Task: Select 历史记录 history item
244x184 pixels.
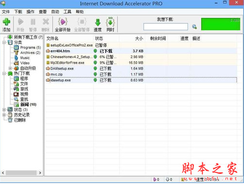Action: [22, 115]
